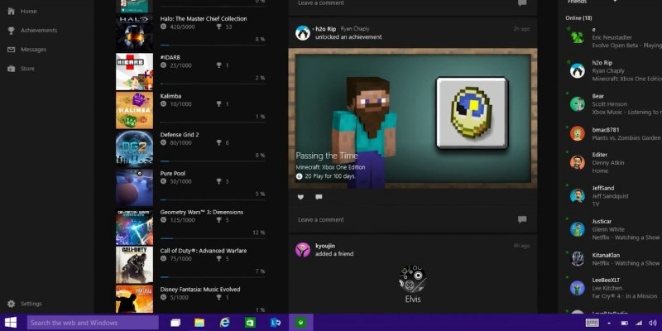Open Minecraft Passing the Time achievement image
Screen dimensions: 662x331
coord(412,118)
